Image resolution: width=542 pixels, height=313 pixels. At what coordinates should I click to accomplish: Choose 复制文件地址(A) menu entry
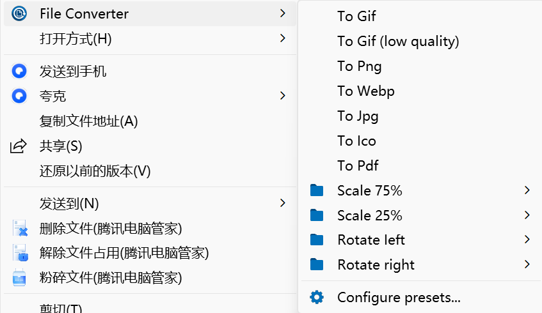pos(88,121)
